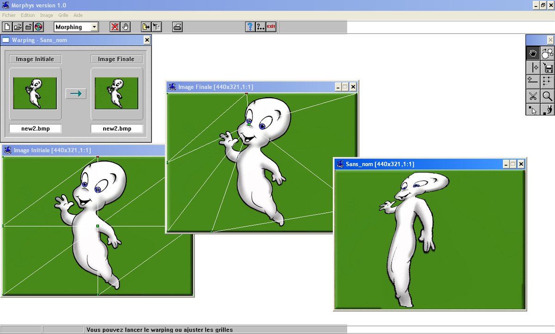This screenshot has width=555, height=334.
Task: Click the black question mark with dots icon
Action: (261, 27)
